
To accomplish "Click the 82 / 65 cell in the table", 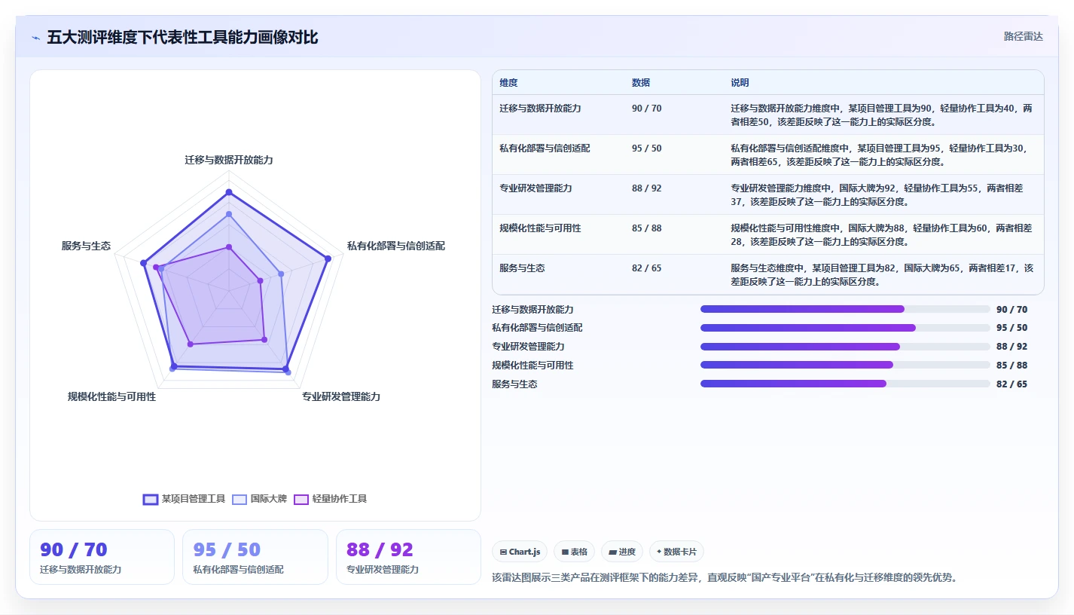I will (647, 268).
